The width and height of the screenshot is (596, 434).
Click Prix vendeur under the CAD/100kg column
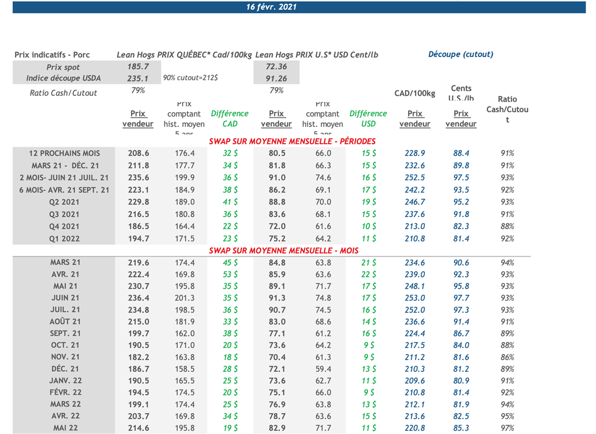click(414, 119)
